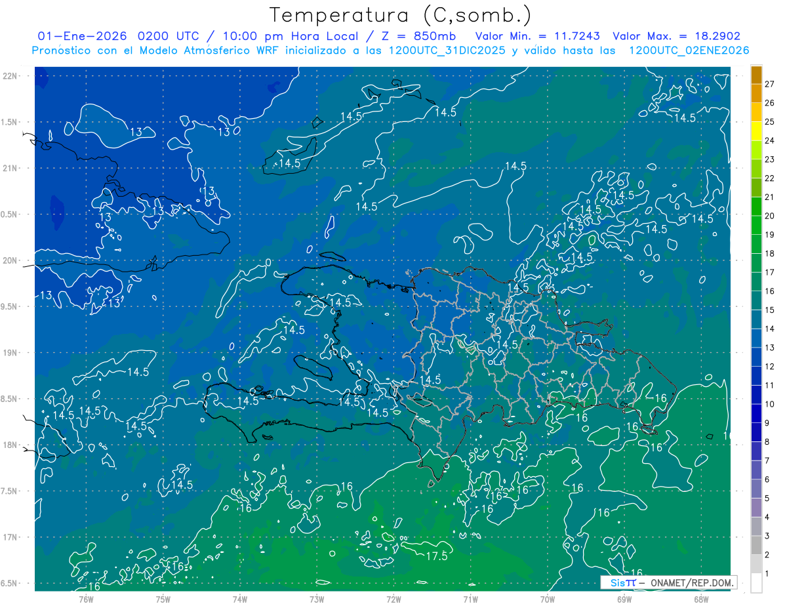This screenshot has width=787, height=608.
Task: Click the legend value "24" on the color scale
Action: point(770,140)
